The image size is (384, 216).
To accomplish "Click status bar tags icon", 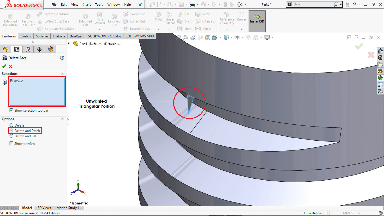I will 381,213.
